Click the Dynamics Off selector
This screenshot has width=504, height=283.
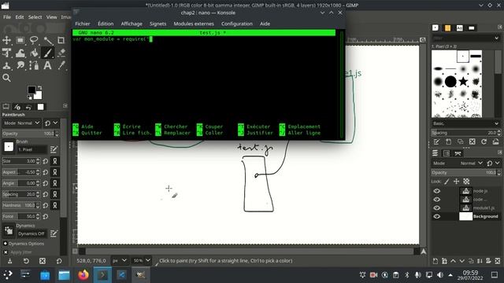point(31,233)
